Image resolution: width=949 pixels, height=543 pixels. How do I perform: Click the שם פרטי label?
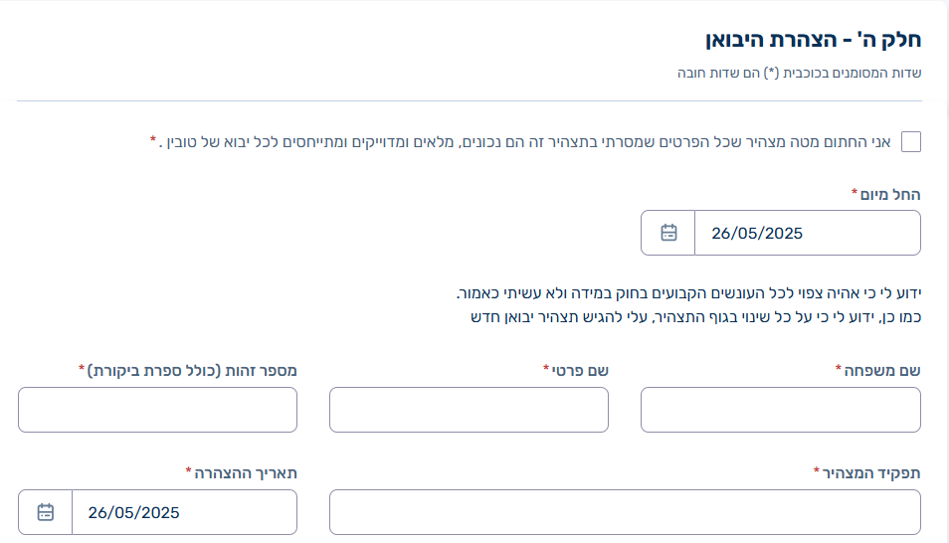pos(580,371)
